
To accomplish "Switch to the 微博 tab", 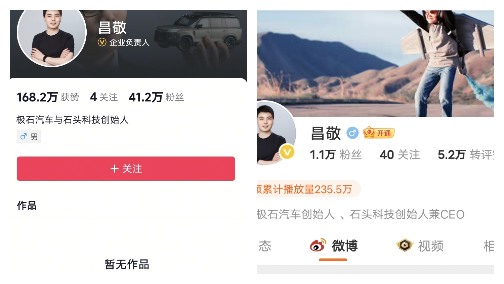I will pyautogui.click(x=345, y=246).
